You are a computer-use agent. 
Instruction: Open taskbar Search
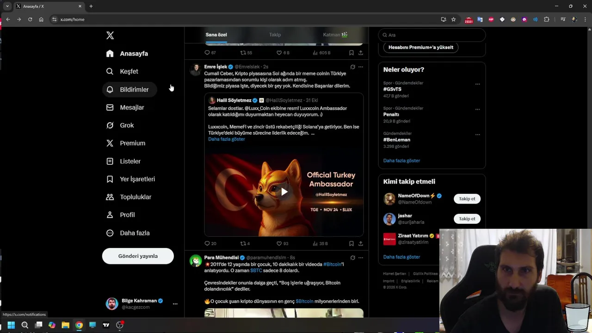25,325
